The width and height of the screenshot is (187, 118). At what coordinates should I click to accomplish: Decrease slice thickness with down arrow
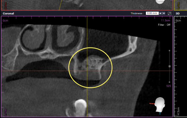(x=164, y=13)
